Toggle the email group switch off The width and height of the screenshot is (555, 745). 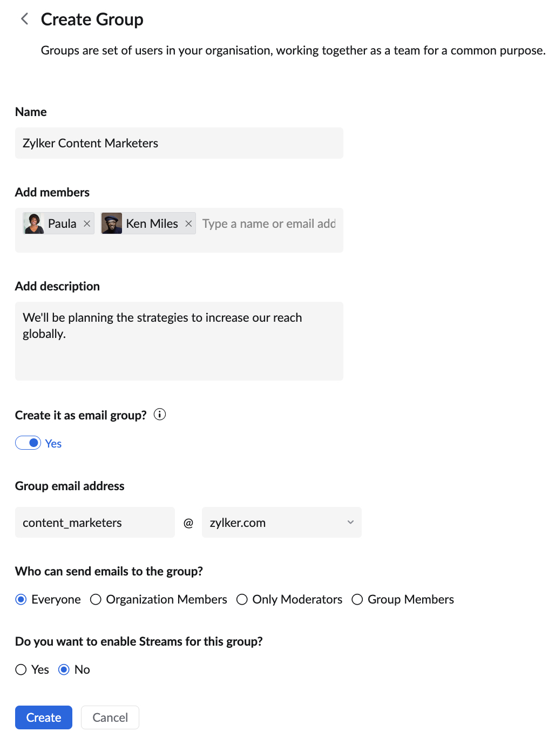click(x=28, y=443)
